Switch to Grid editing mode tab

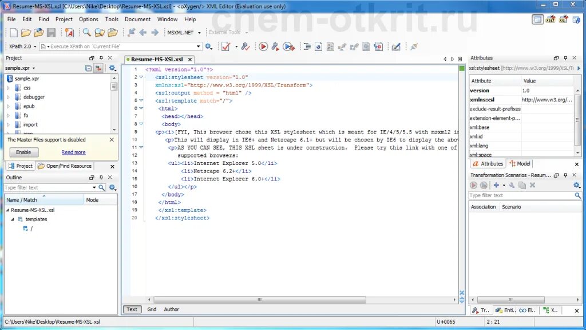click(x=152, y=309)
